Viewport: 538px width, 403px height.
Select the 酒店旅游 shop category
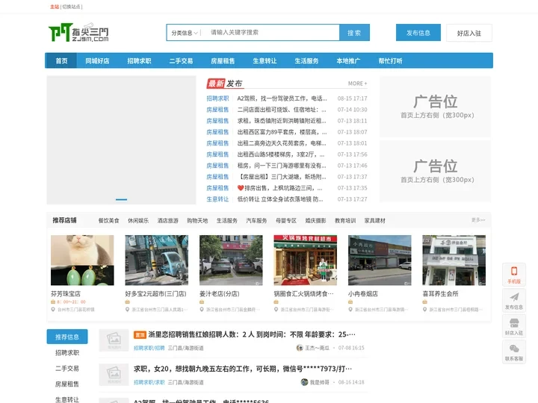[x=168, y=220]
